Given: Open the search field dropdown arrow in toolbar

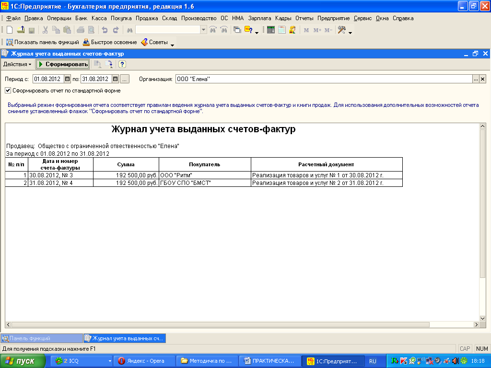Looking at the screenshot, I should (x=203, y=30).
